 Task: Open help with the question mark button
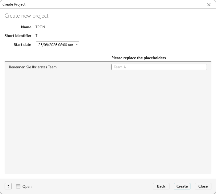tap(8, 186)
